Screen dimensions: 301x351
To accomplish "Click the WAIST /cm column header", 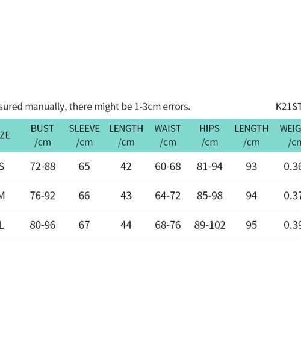I will [x=167, y=135].
